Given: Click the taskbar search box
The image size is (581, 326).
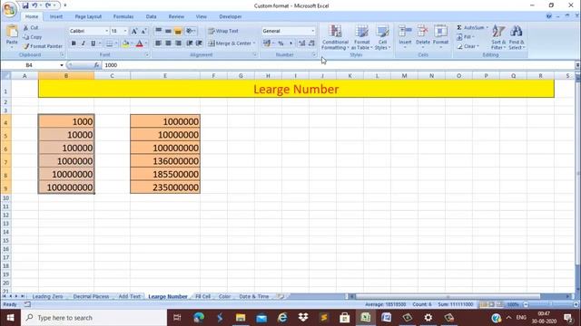Looking at the screenshot, I should tap(94, 318).
